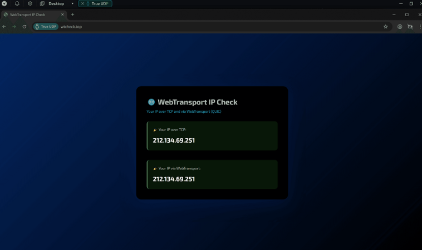Screen dimensions: 422x250
Task: Open settings gear in the top bar
Action: click(x=30, y=3)
